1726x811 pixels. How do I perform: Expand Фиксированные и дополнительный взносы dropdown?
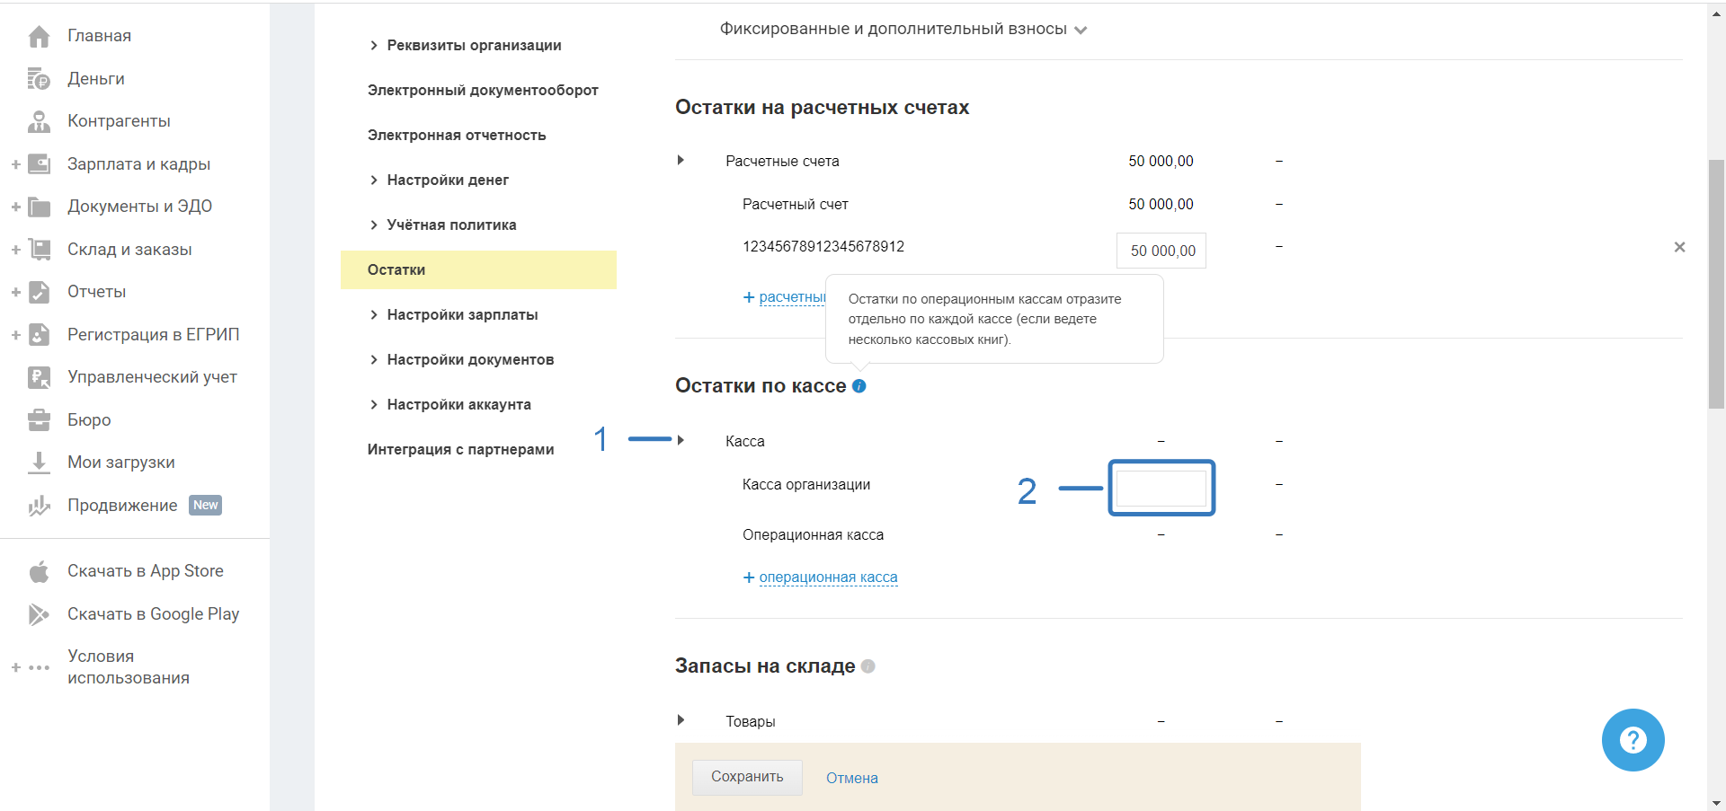click(1081, 30)
